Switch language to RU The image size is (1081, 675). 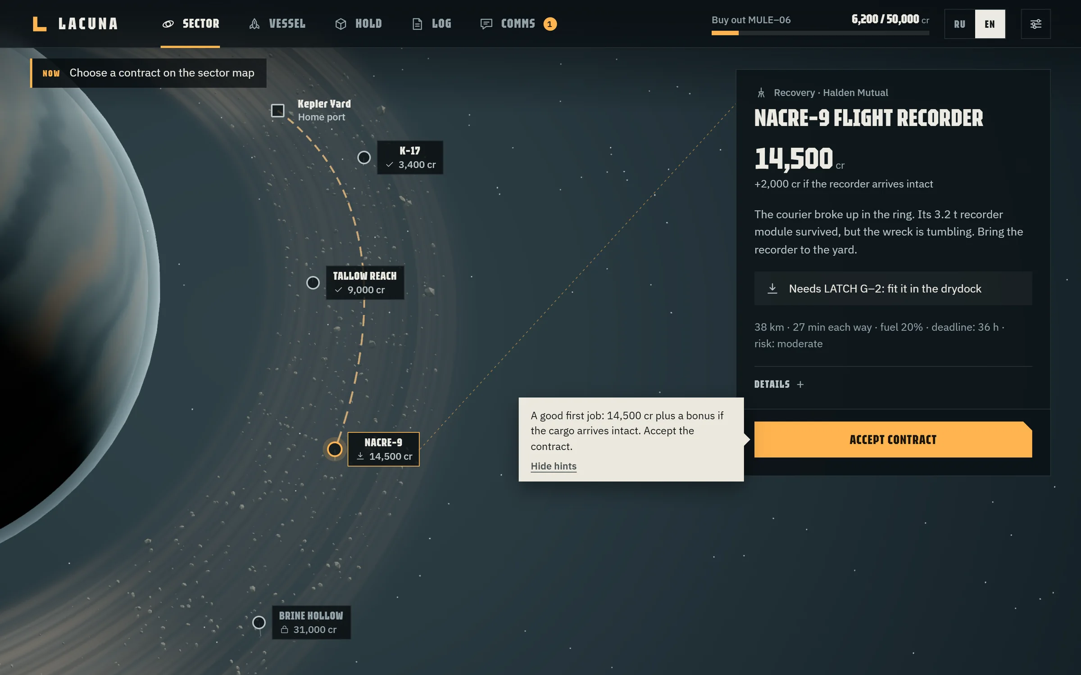click(x=959, y=24)
